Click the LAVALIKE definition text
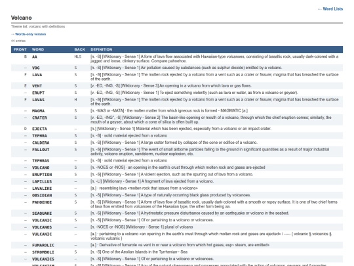 click(x=144, y=188)
